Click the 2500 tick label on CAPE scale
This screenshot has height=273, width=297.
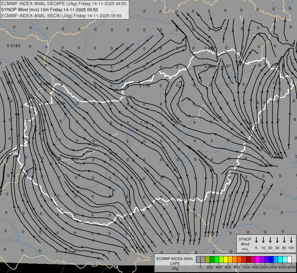[x=273, y=267]
